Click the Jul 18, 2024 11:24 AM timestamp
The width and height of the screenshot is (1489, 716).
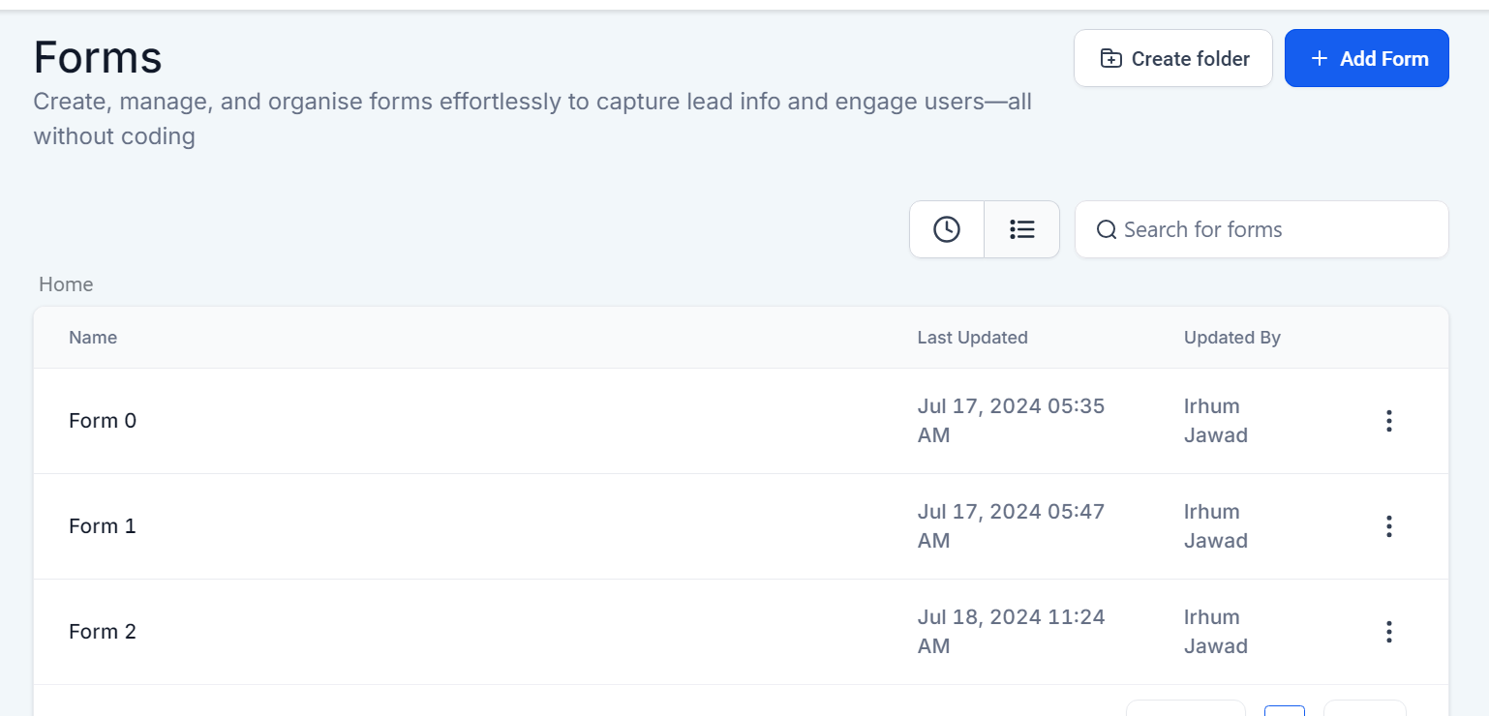[1010, 631]
